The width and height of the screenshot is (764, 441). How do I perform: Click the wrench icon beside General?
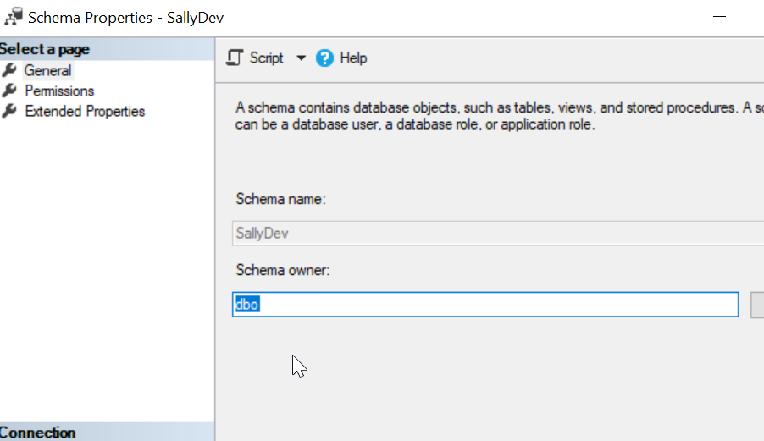(x=10, y=70)
